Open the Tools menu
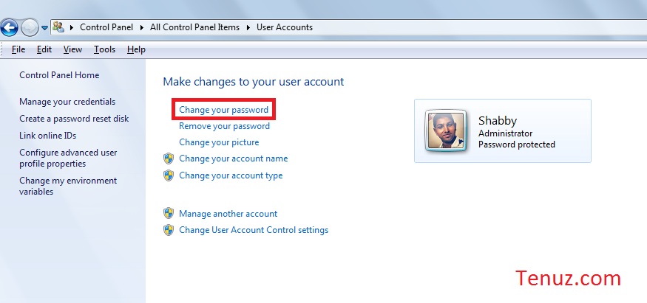647x303 pixels. point(104,49)
